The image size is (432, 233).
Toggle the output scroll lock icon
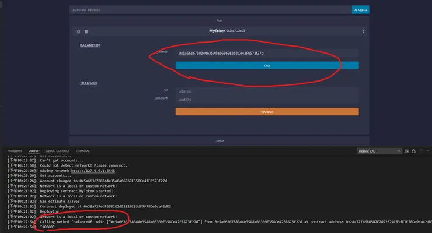tap(413, 151)
